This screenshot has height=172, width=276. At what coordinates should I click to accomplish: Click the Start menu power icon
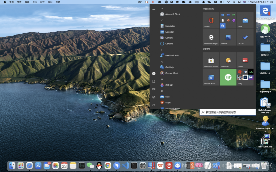point(154,105)
